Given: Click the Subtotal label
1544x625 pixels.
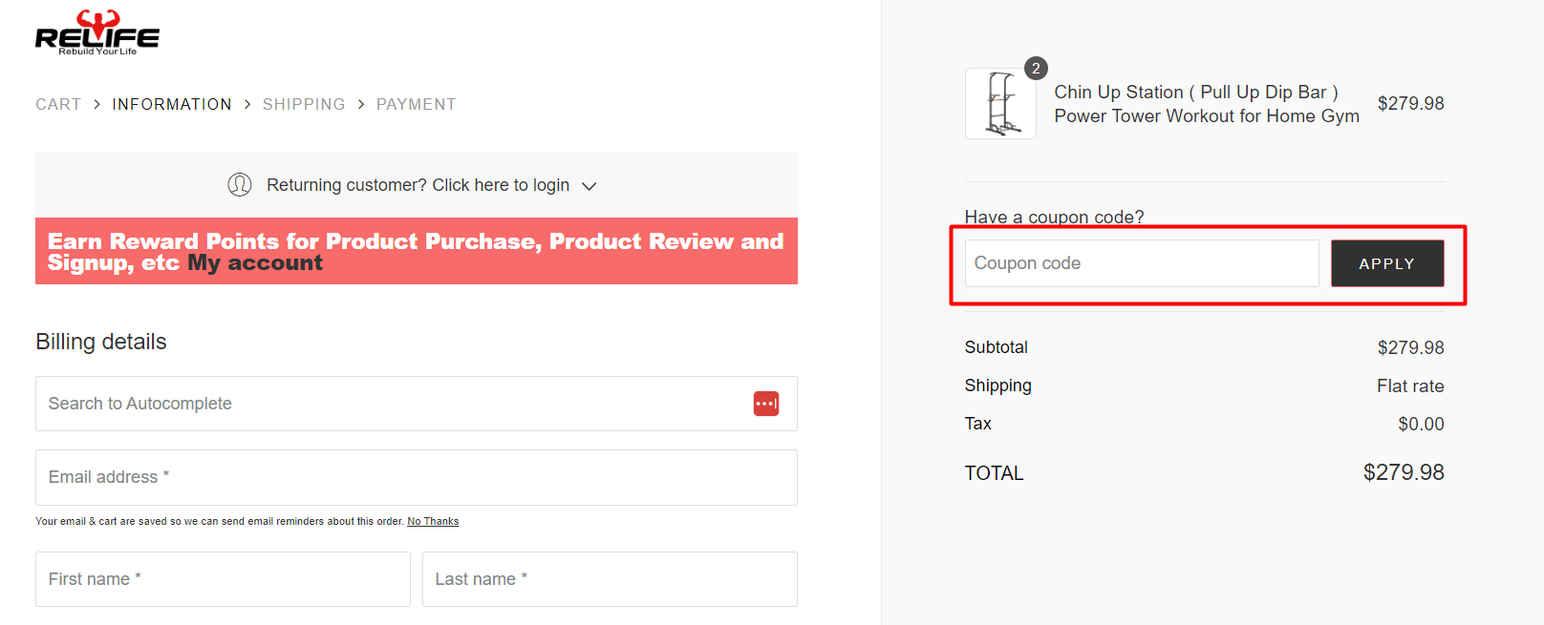Looking at the screenshot, I should pyautogui.click(x=997, y=347).
